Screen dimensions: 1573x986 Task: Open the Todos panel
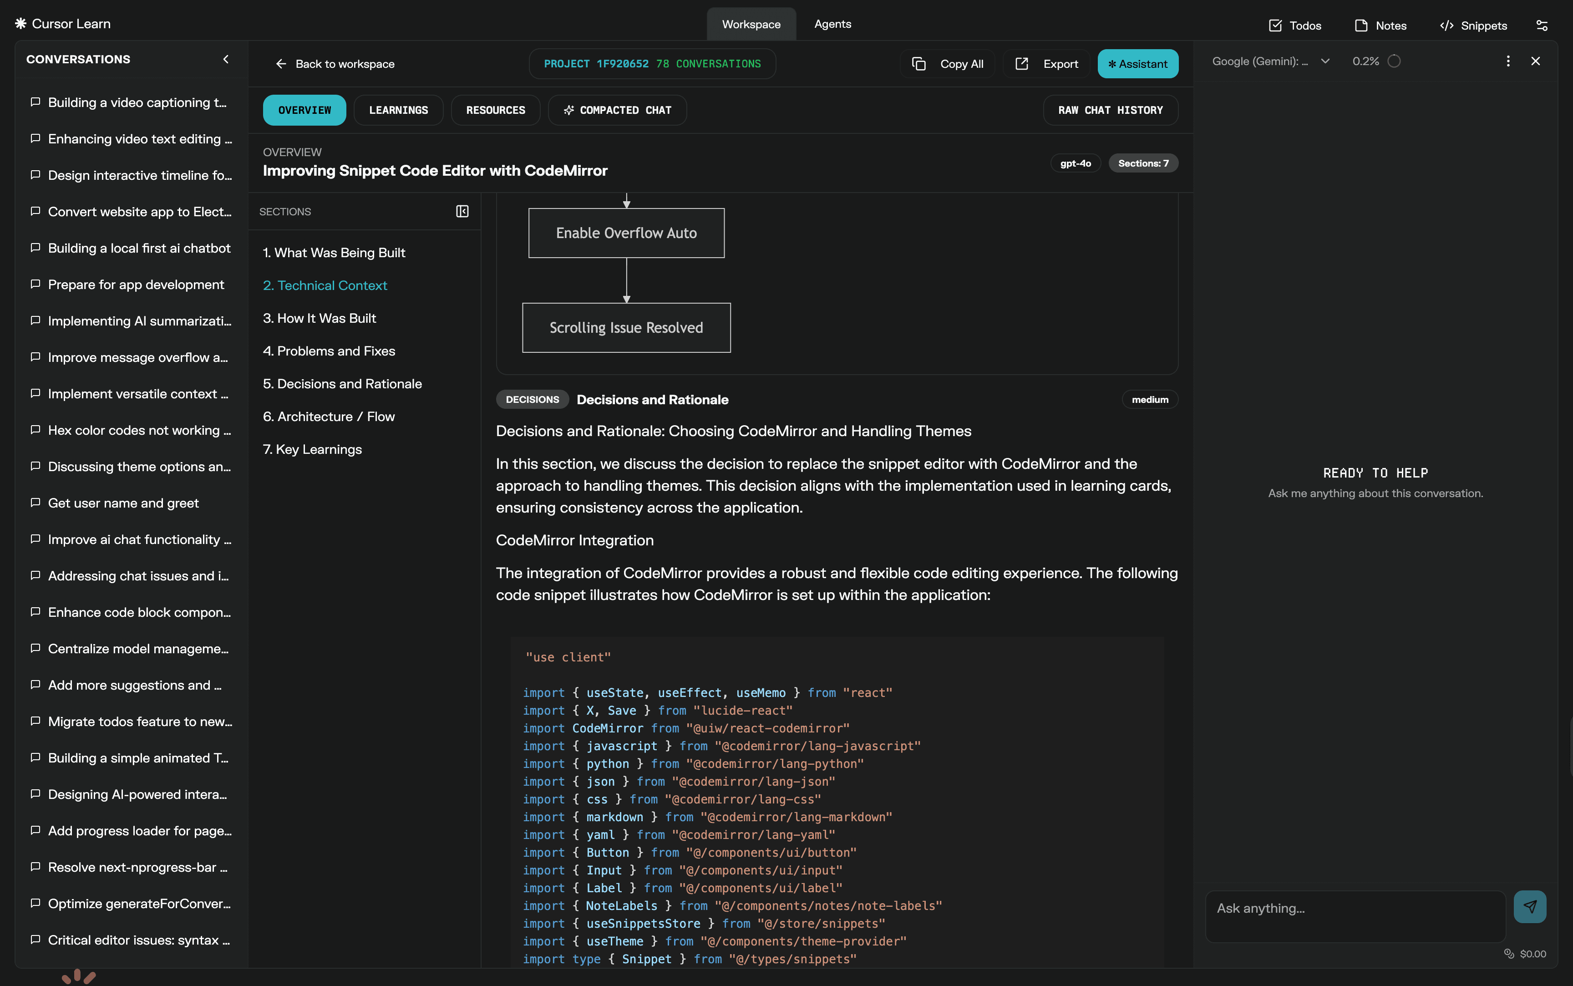(x=1294, y=25)
